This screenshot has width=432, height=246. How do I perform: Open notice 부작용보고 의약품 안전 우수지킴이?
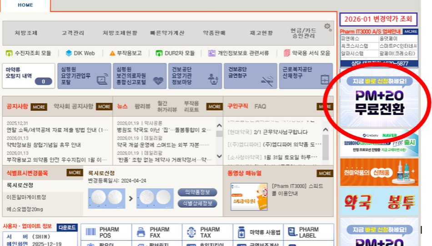tap(57, 159)
